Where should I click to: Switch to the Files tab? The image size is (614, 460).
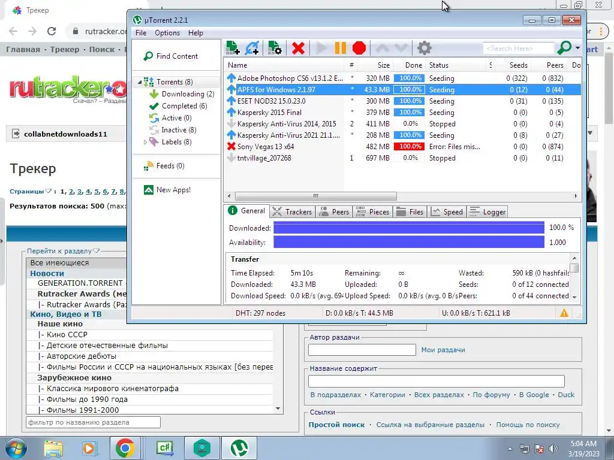tap(410, 211)
